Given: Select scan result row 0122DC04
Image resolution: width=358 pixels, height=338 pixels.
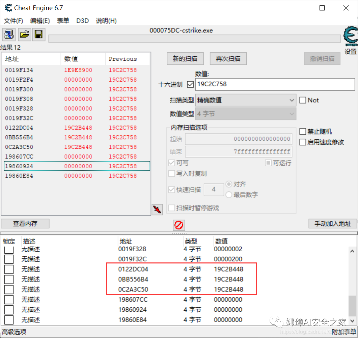Looking at the screenshot, I should [x=77, y=128].
